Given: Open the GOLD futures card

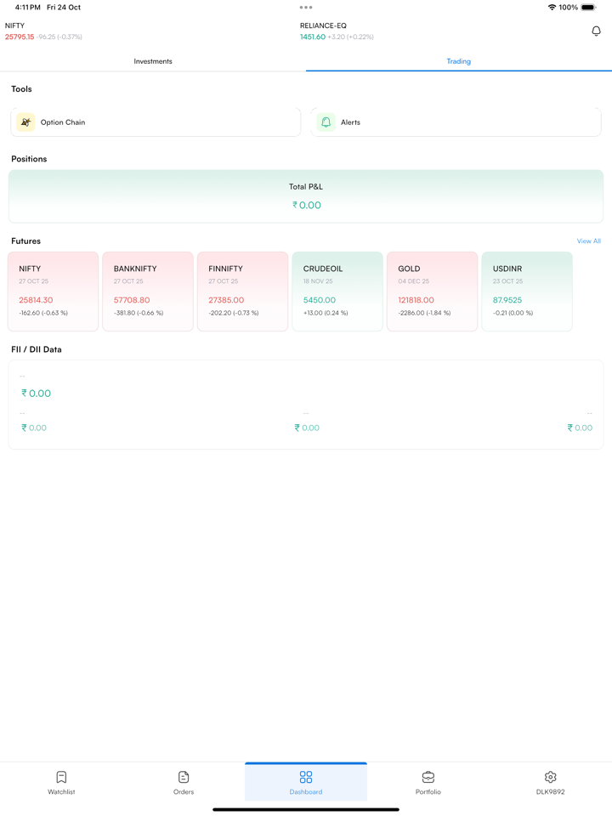Looking at the screenshot, I should (x=432, y=291).
